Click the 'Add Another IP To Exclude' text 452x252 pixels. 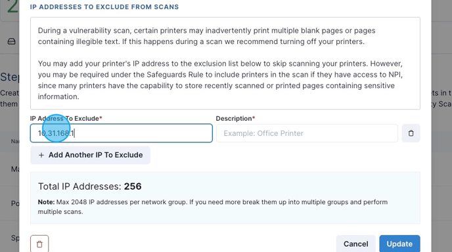click(95, 155)
